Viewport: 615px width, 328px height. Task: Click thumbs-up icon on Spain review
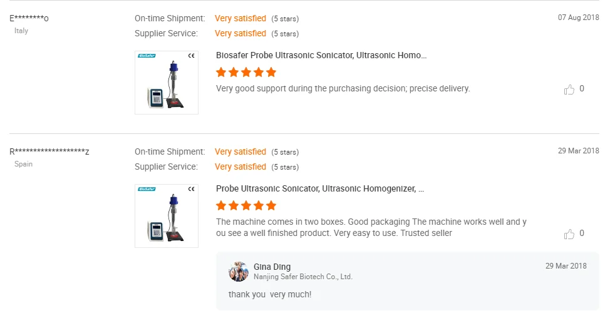coord(569,234)
